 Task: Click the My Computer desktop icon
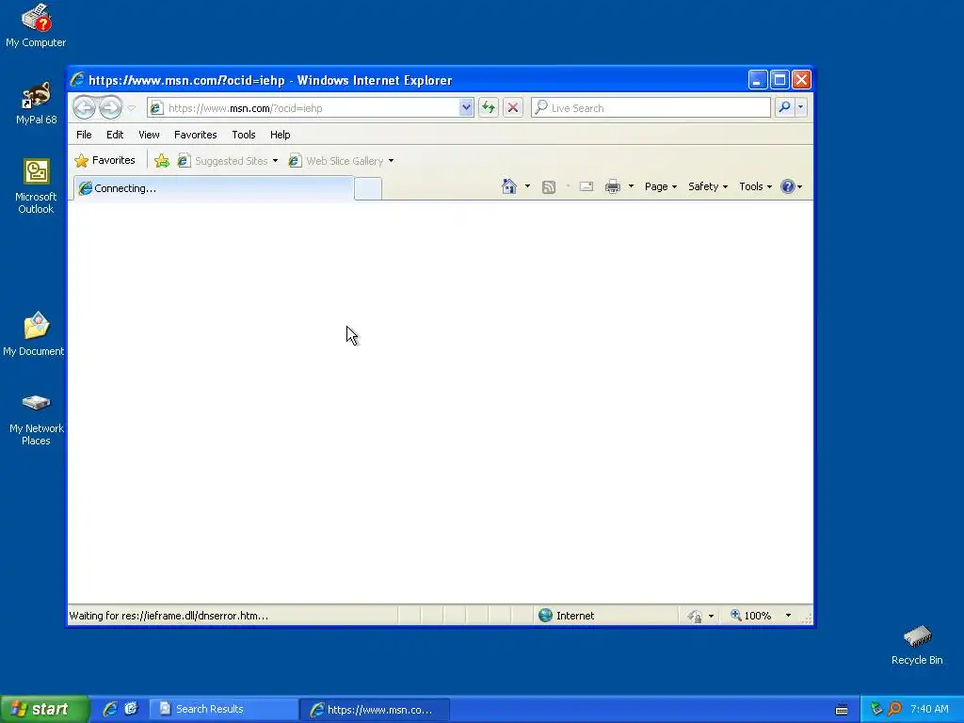[36, 25]
